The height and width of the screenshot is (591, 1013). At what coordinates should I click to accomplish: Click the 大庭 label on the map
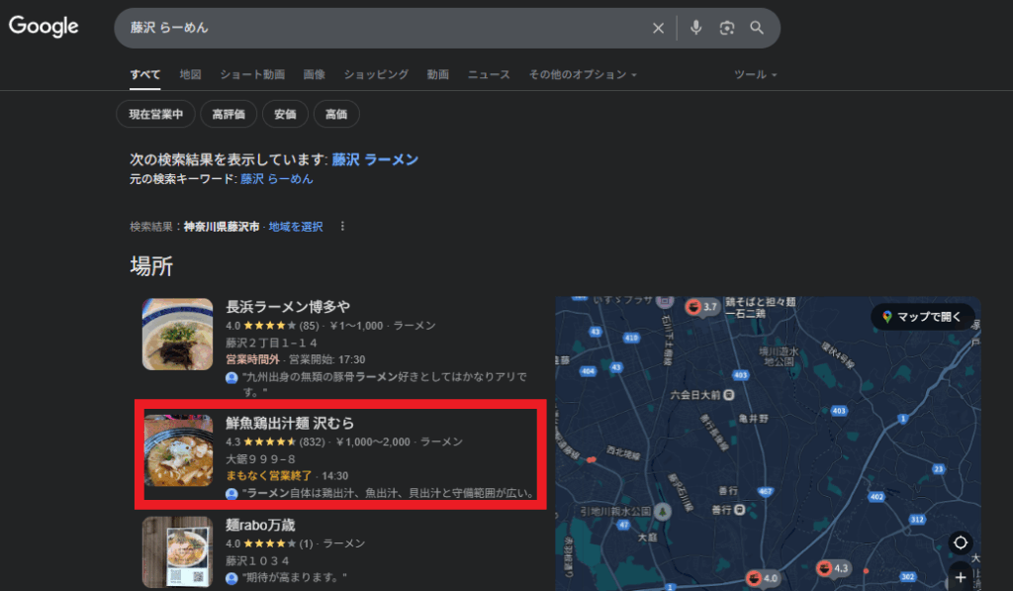coord(647,538)
